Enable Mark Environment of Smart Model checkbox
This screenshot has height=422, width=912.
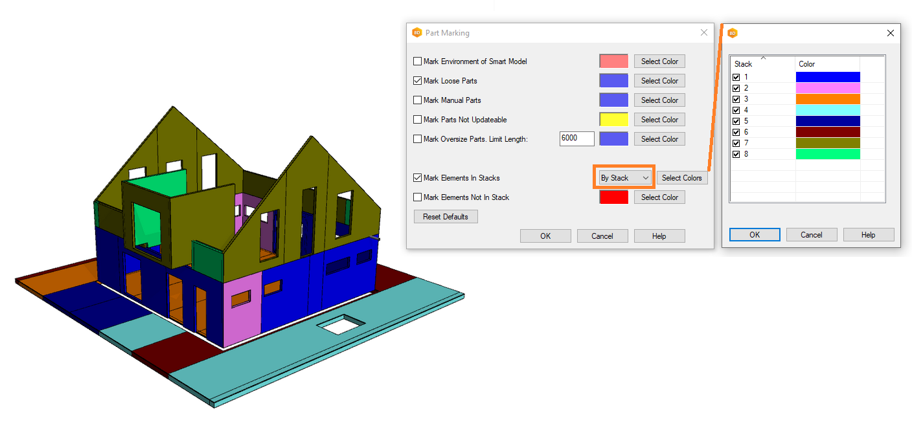[418, 61]
